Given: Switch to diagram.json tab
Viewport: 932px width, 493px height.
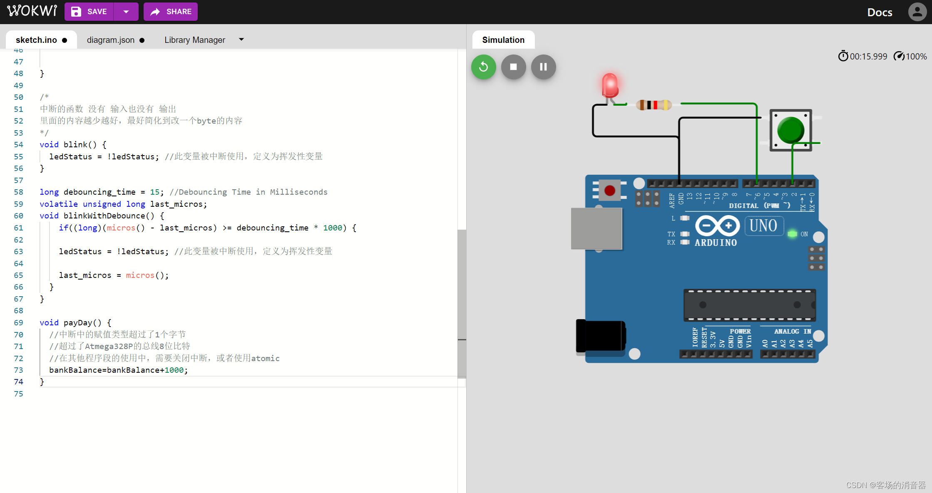Looking at the screenshot, I should click(x=111, y=40).
